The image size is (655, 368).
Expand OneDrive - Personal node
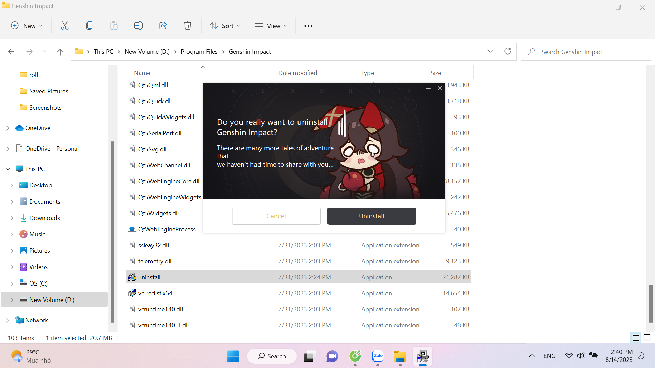pos(8,149)
